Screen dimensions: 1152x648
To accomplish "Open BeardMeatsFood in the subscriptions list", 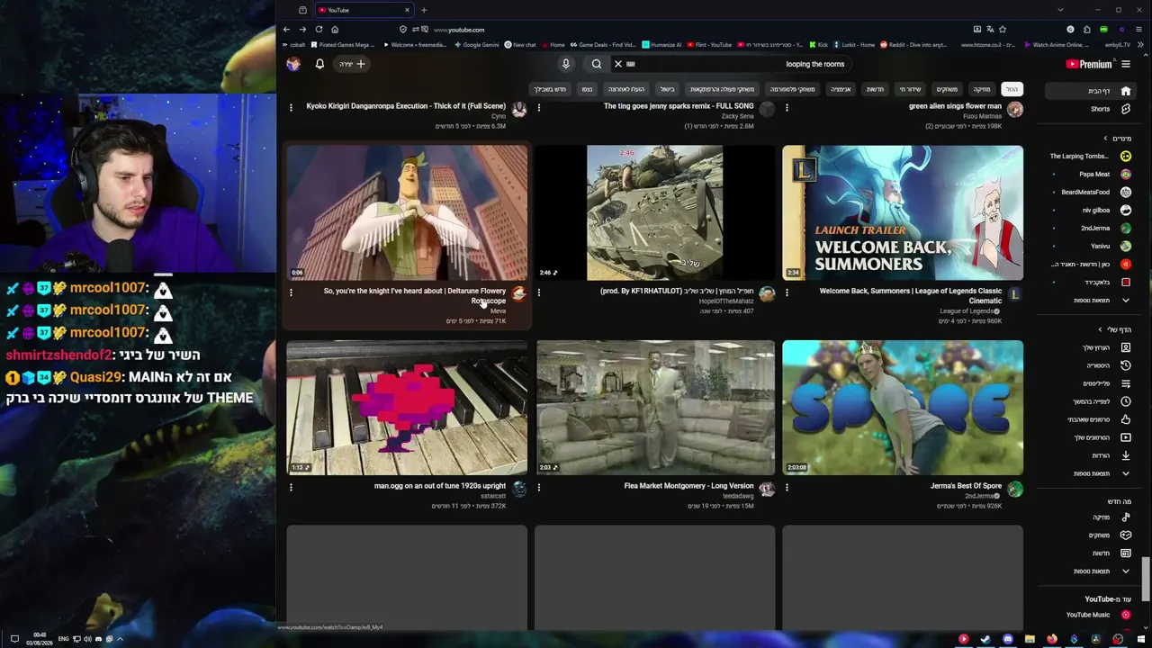I will click(x=1093, y=192).
